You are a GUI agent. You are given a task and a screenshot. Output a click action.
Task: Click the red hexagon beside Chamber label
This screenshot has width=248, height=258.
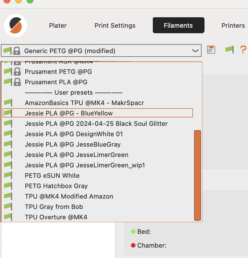coord(133,245)
